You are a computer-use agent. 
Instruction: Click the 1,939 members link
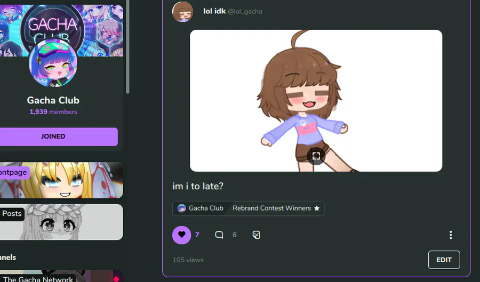[x=53, y=112]
